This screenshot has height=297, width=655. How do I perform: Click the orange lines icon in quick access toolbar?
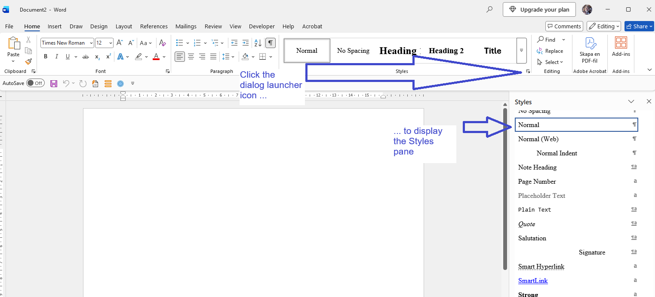pos(108,83)
